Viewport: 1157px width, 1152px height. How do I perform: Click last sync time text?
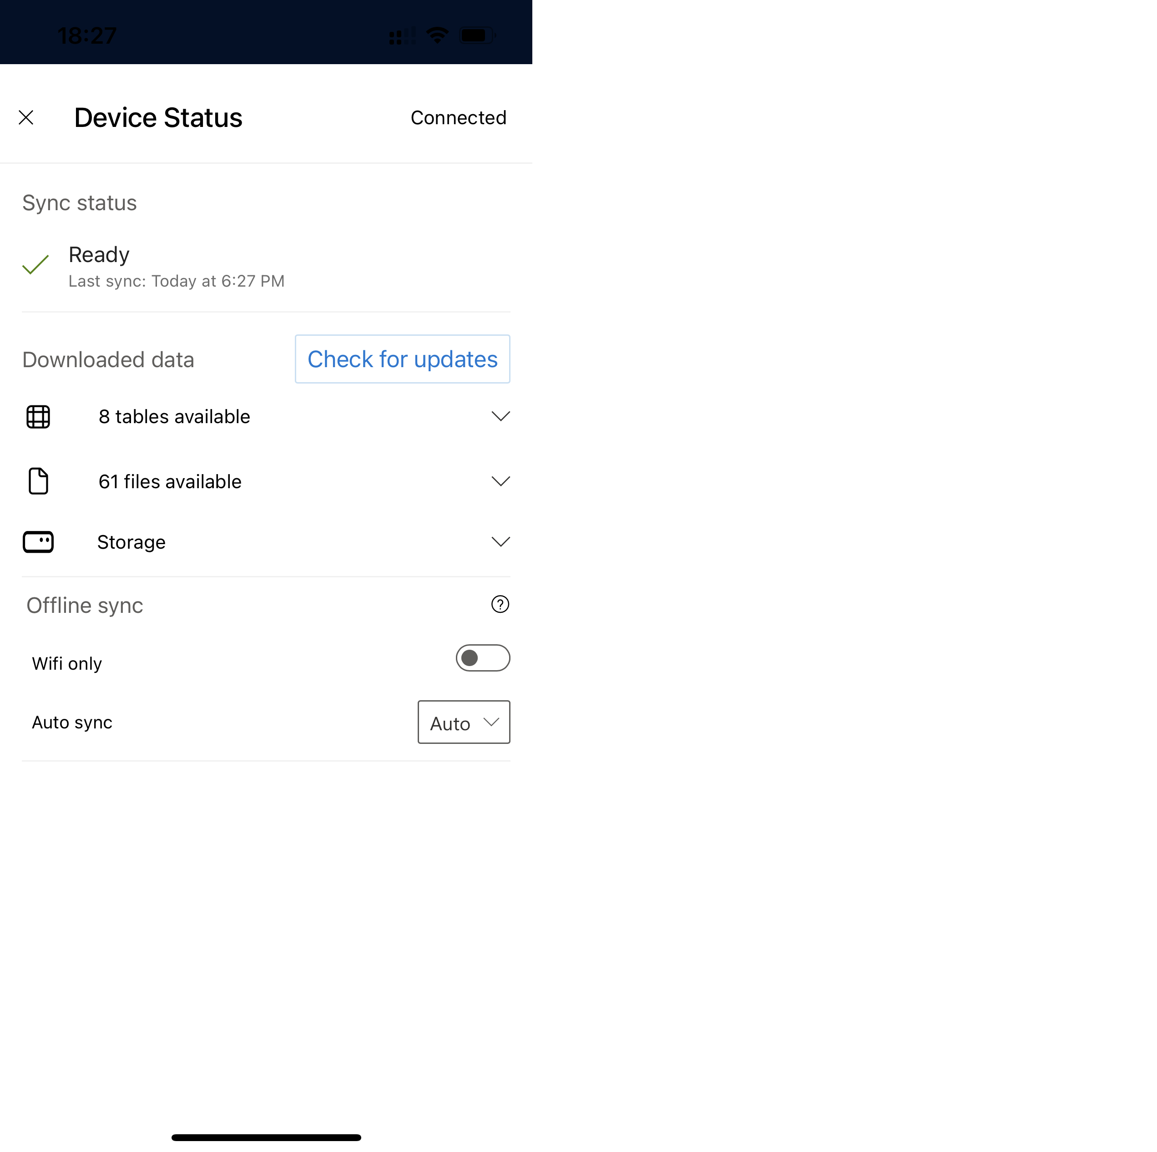point(175,281)
